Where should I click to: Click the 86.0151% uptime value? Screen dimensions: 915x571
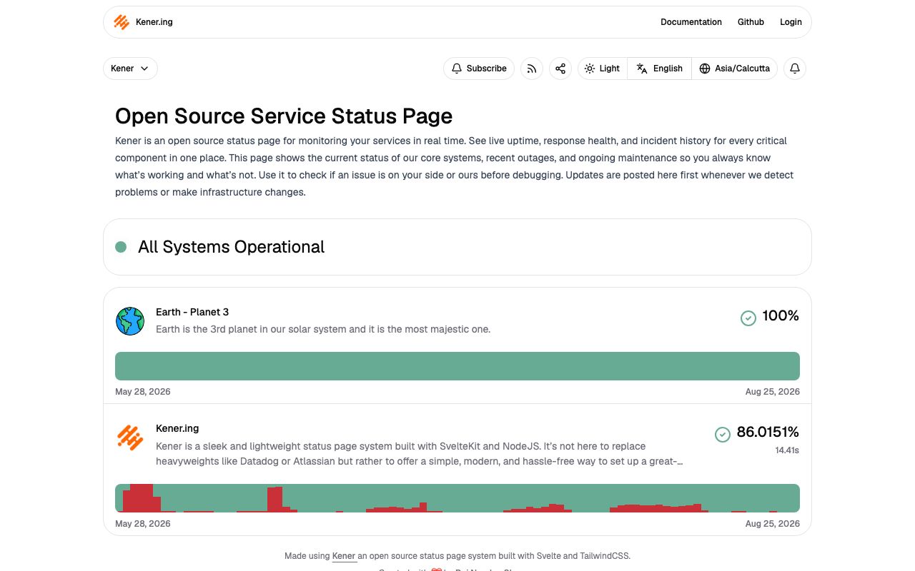click(x=768, y=432)
